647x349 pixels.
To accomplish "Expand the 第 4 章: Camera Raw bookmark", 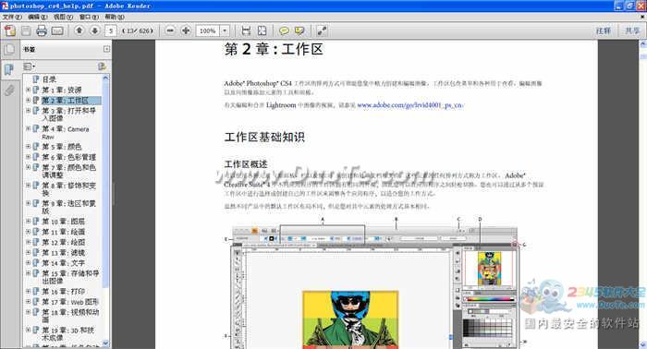I will pos(28,129).
